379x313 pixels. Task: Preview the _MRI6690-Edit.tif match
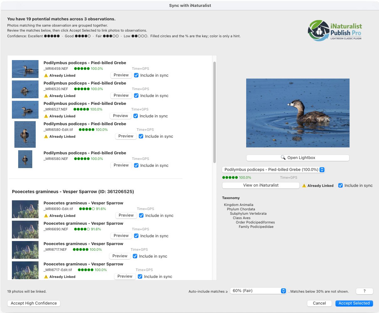click(126, 215)
